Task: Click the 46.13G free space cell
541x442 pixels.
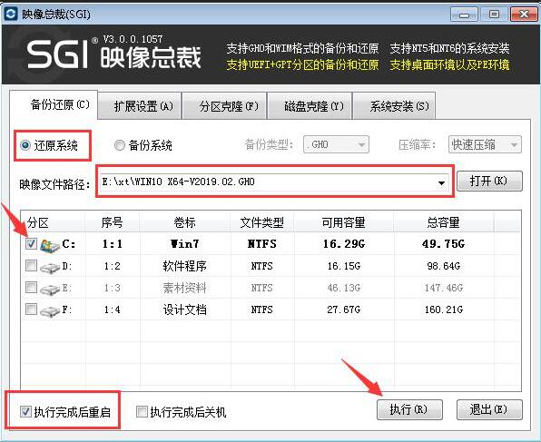Action: tap(344, 288)
